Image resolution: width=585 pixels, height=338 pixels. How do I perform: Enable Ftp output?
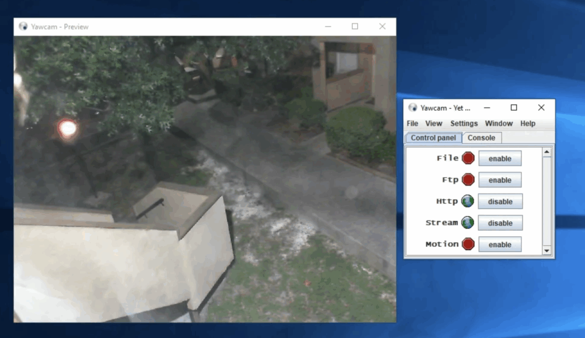[500, 180]
